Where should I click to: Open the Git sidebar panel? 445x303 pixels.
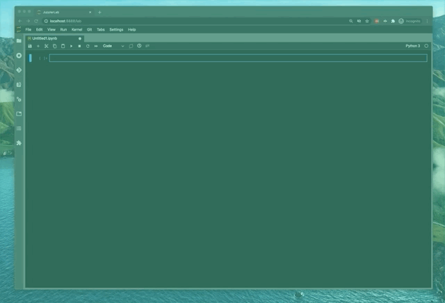(19, 70)
